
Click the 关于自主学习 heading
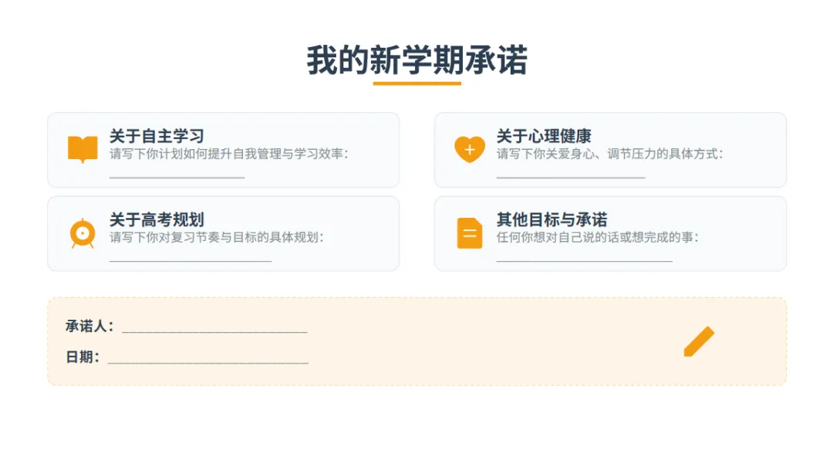(x=157, y=136)
